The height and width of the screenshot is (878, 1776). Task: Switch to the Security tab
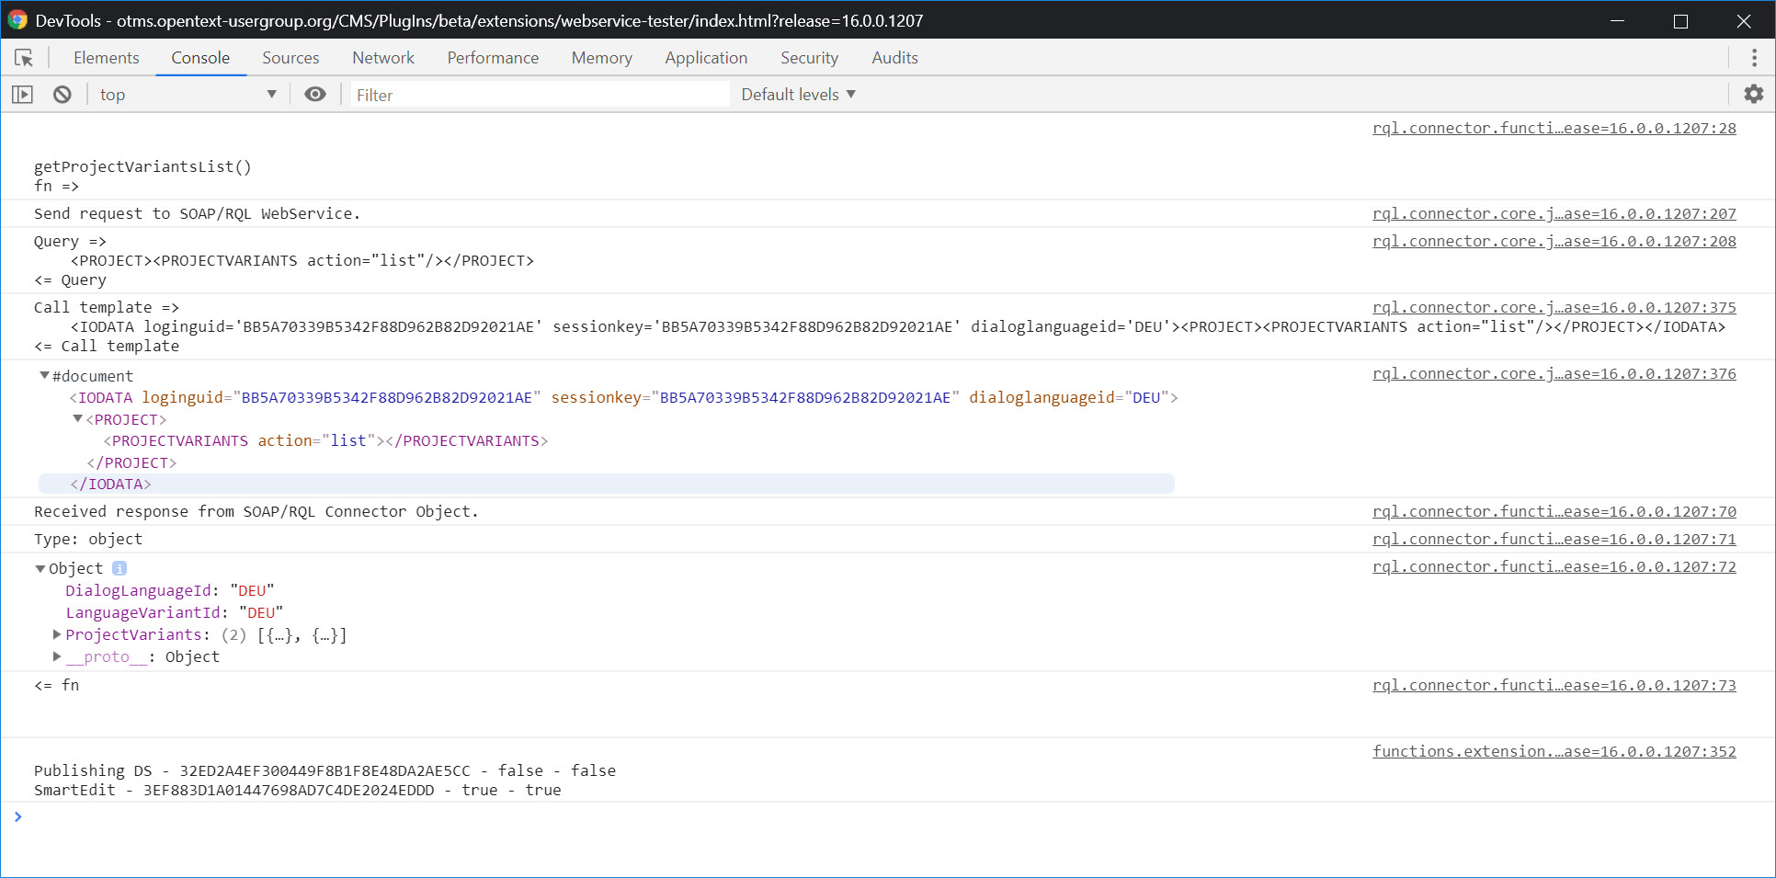809,58
